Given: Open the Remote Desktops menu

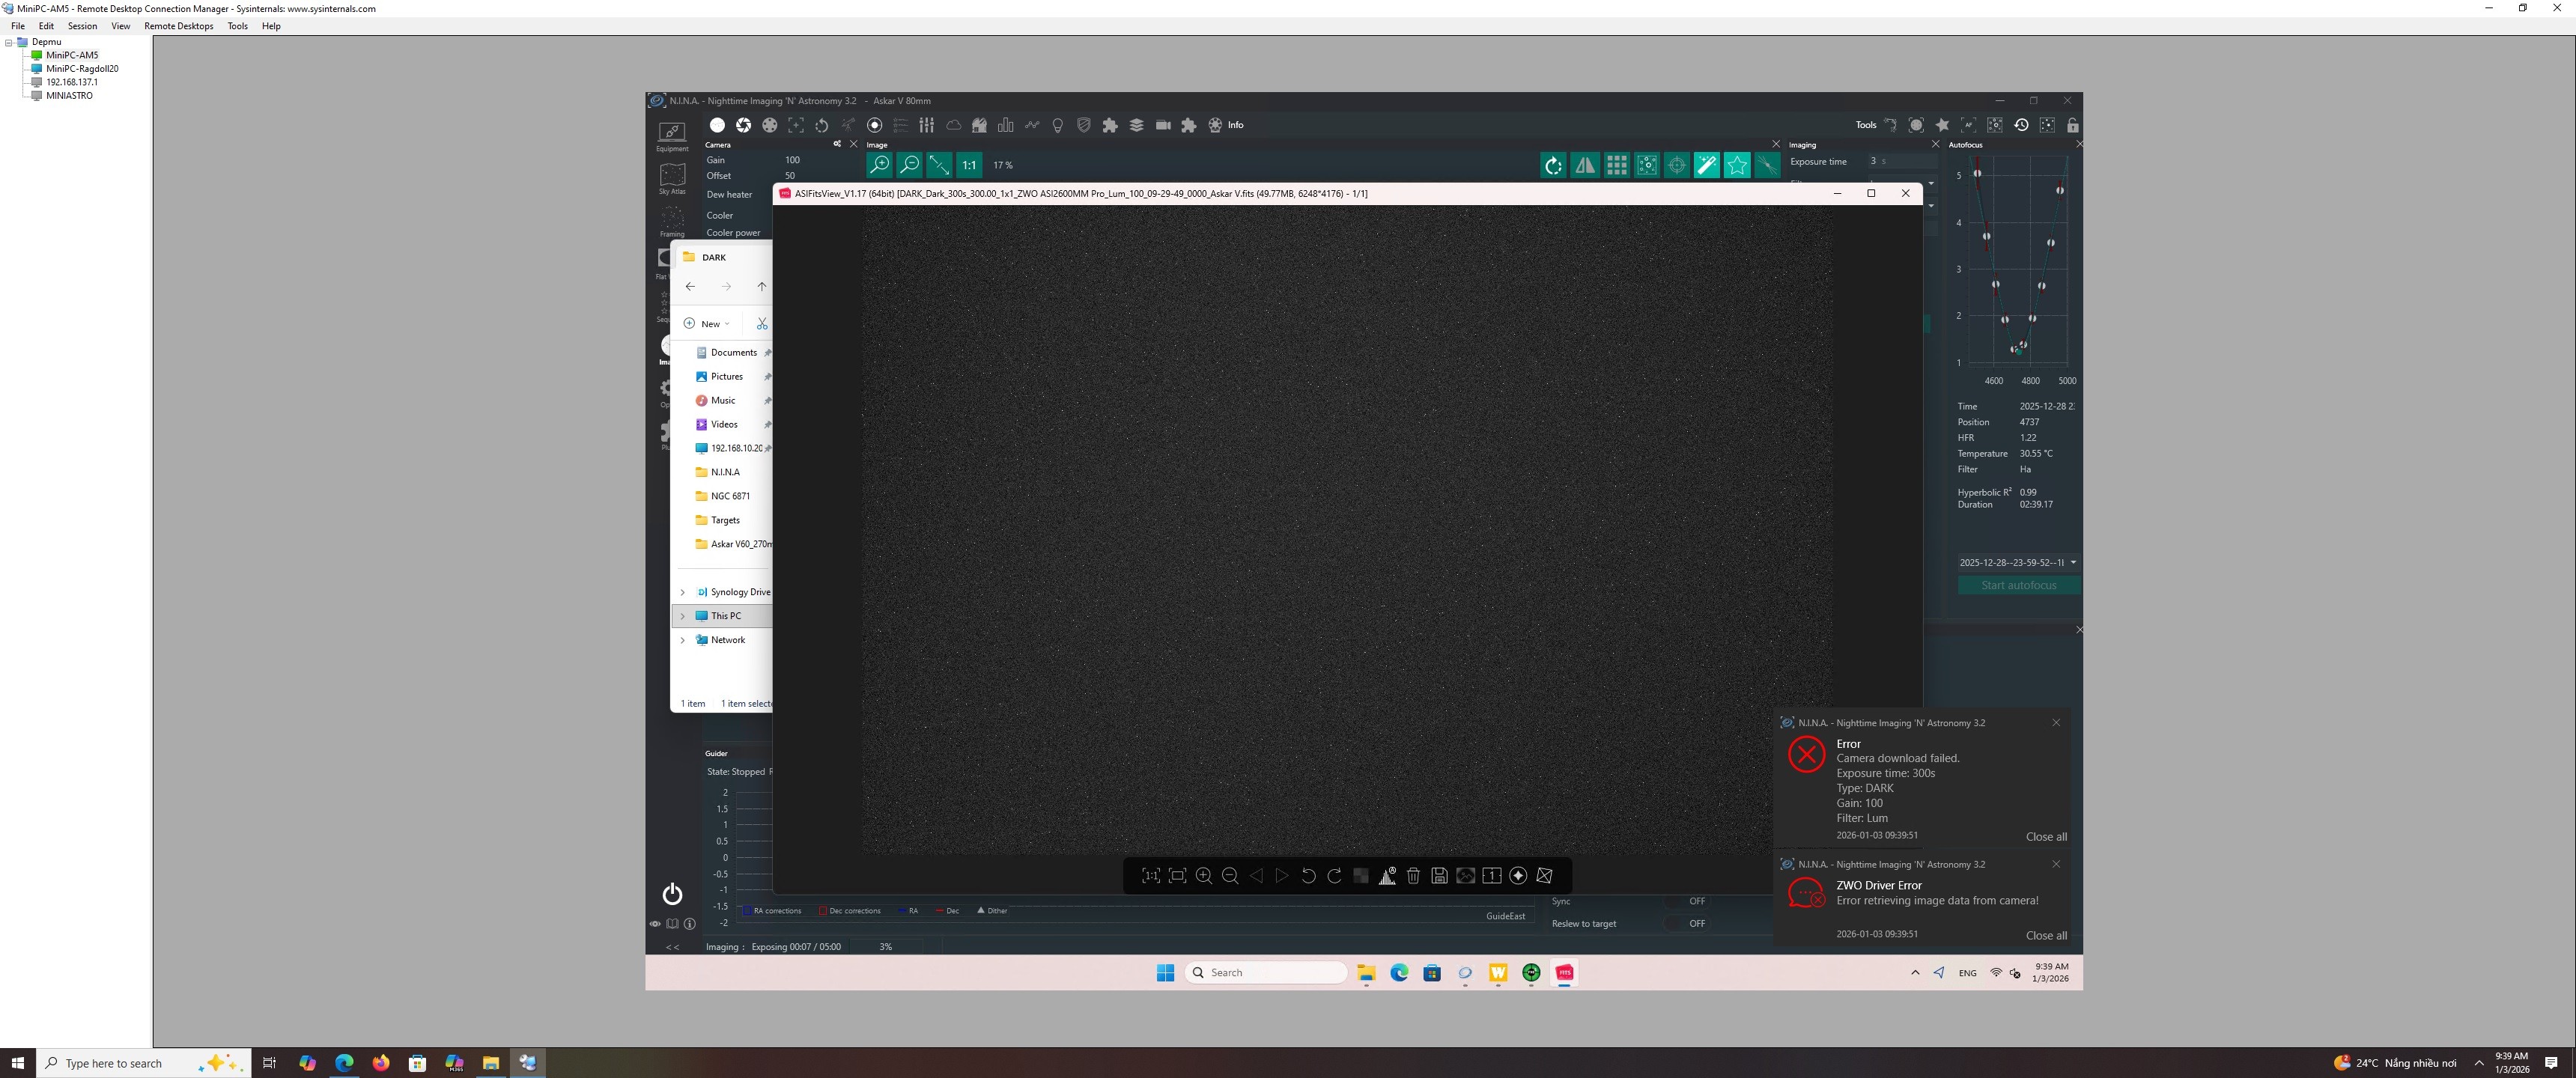Looking at the screenshot, I should (x=178, y=26).
